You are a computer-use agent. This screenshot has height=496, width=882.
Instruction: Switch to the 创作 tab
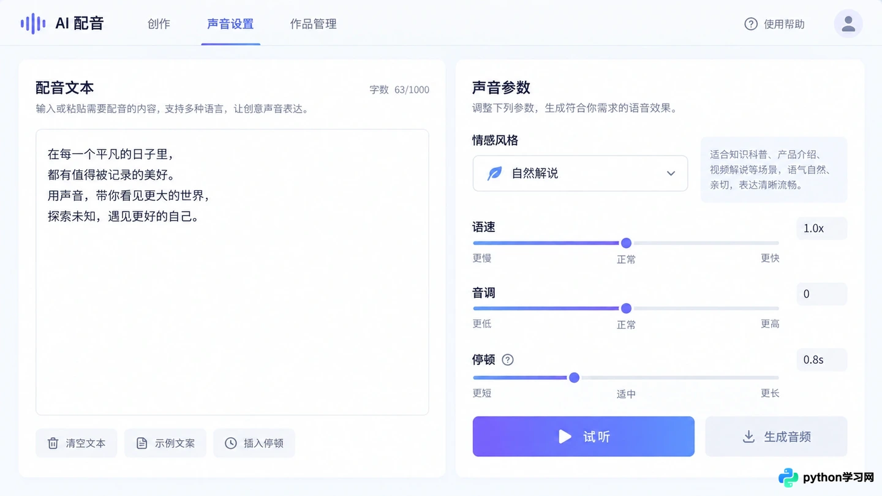click(x=159, y=24)
